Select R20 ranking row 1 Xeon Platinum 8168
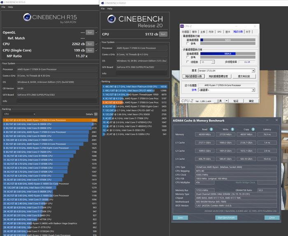This screenshot has width=288, height=236. [x=135, y=87]
